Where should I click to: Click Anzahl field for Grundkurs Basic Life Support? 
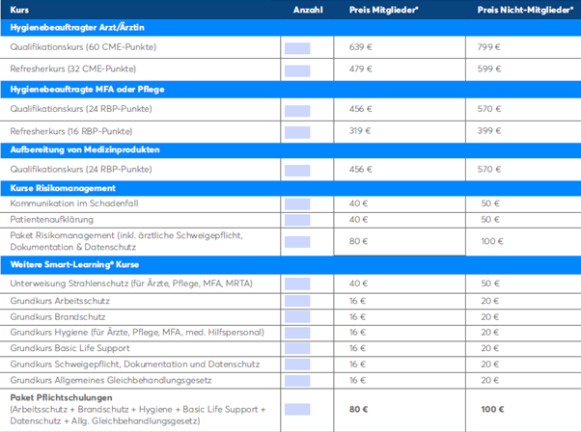(297, 349)
